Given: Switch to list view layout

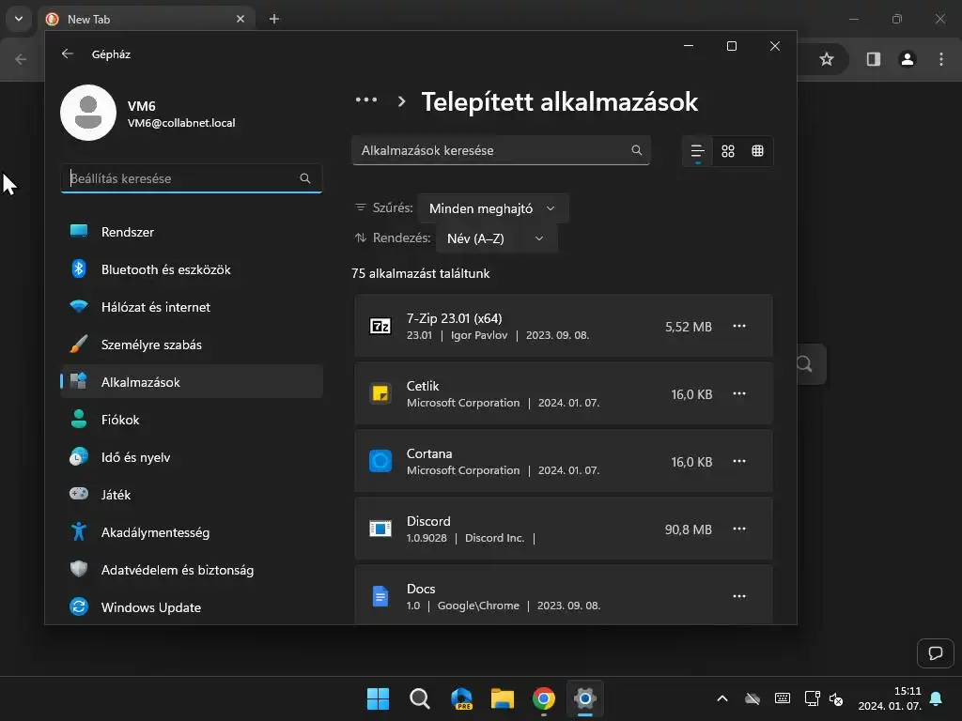Looking at the screenshot, I should click(x=698, y=151).
